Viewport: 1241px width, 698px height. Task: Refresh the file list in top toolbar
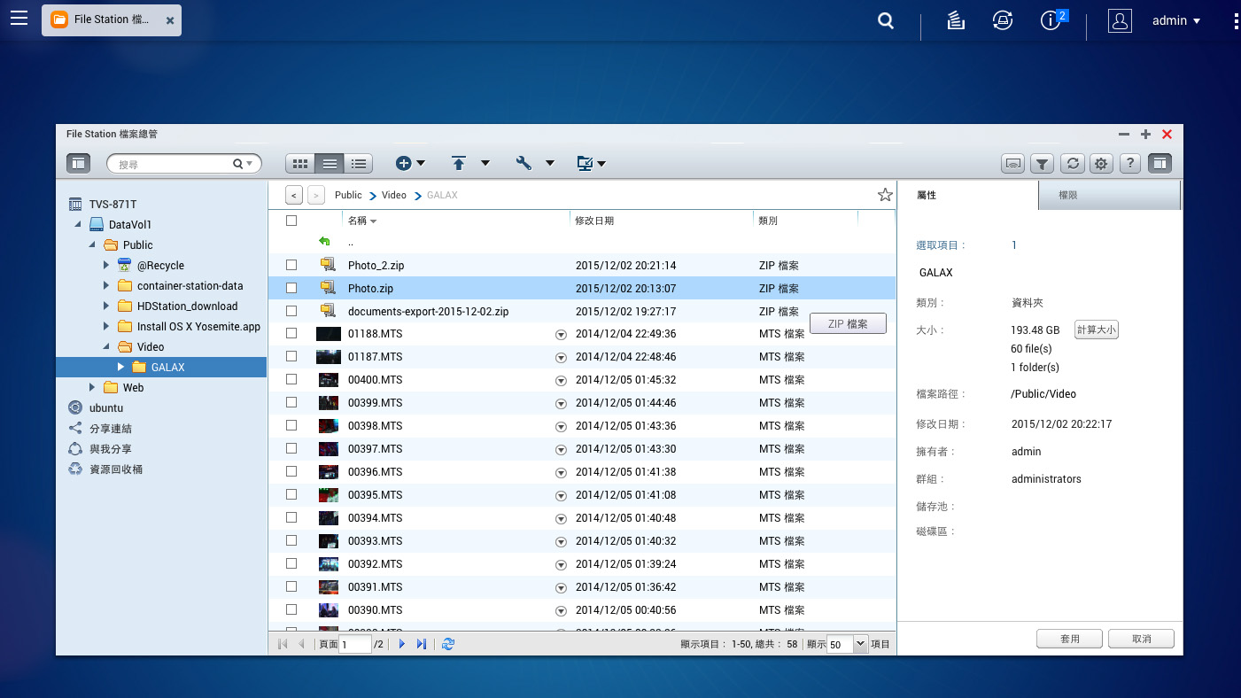coord(1072,163)
